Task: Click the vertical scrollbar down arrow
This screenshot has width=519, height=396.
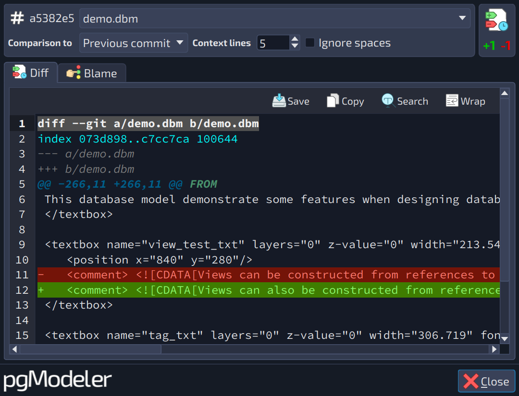Action: coord(505,338)
